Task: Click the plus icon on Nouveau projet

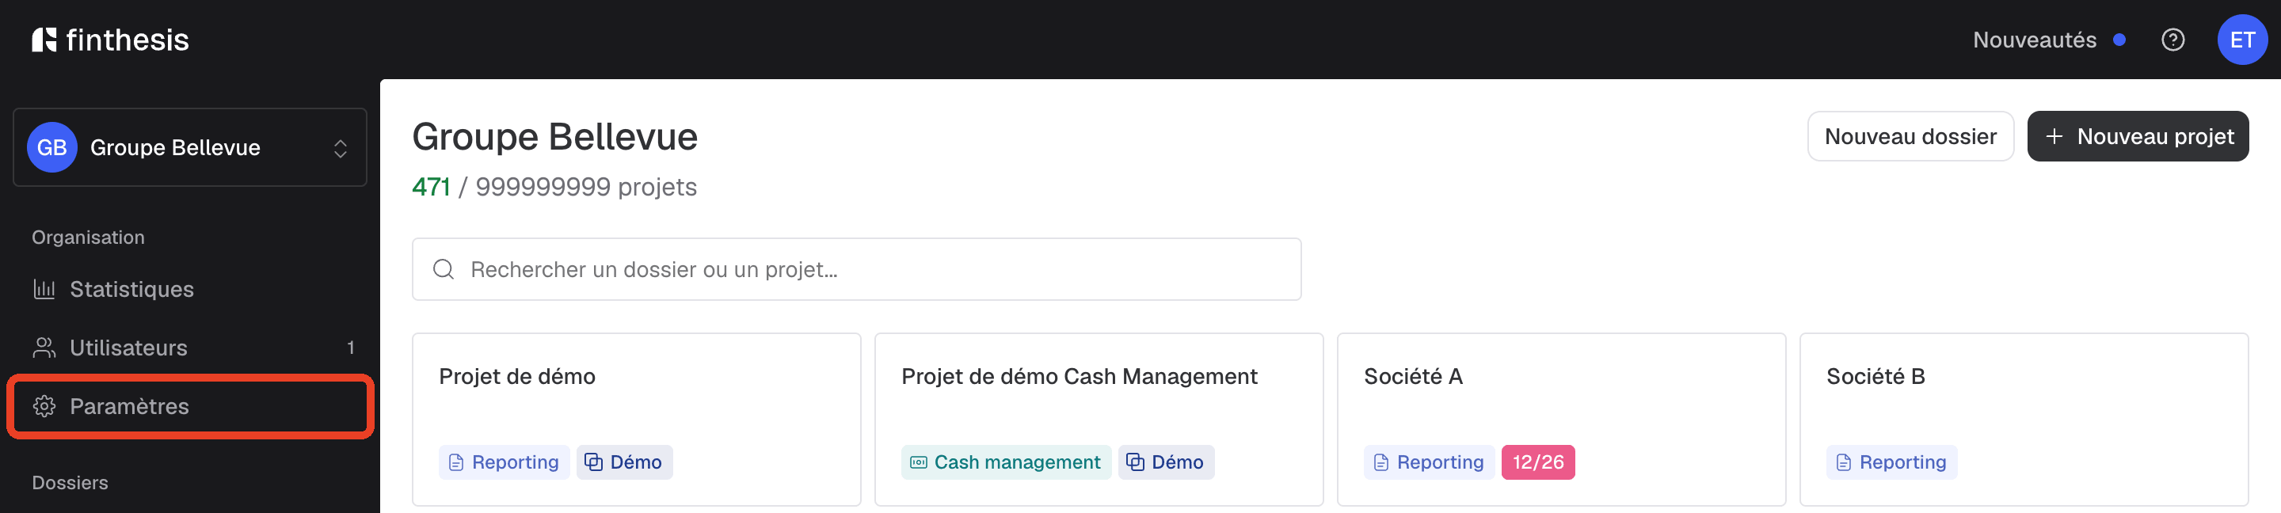Action: pyautogui.click(x=2054, y=136)
